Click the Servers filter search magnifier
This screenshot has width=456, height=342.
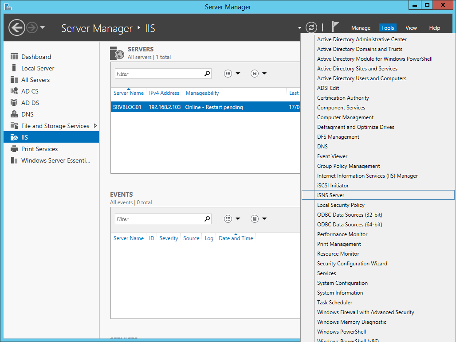click(x=207, y=74)
